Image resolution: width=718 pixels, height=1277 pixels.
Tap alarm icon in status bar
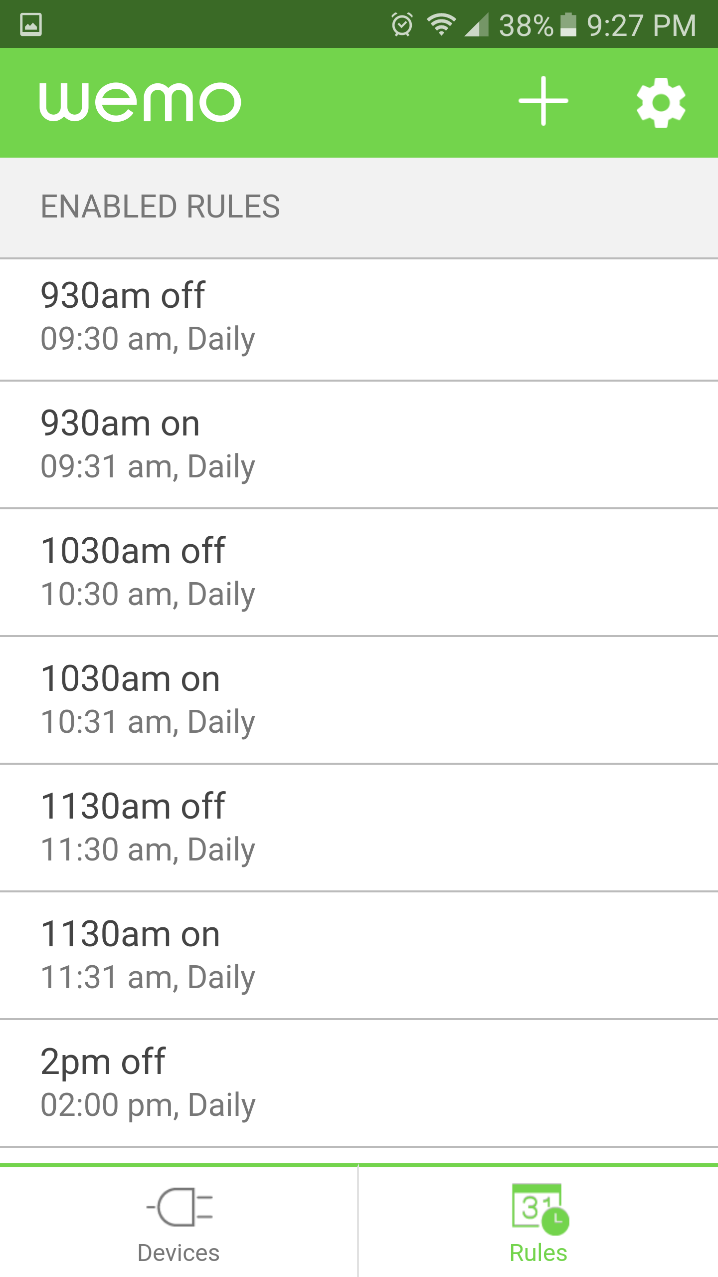tap(402, 24)
